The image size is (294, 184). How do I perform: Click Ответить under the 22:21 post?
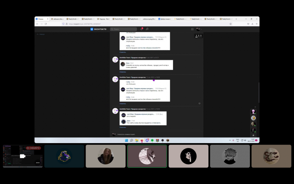coord(123,72)
